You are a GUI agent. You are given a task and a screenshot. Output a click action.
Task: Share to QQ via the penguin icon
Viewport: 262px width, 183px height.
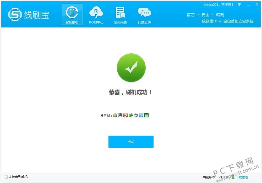120,115
